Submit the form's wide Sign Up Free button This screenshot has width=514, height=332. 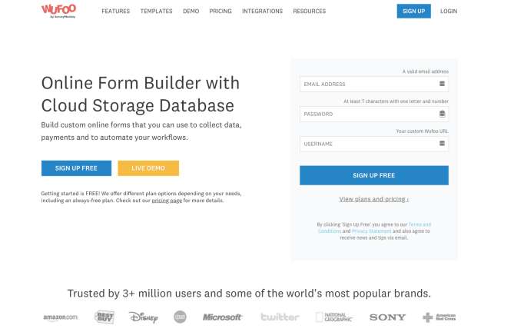point(374,175)
